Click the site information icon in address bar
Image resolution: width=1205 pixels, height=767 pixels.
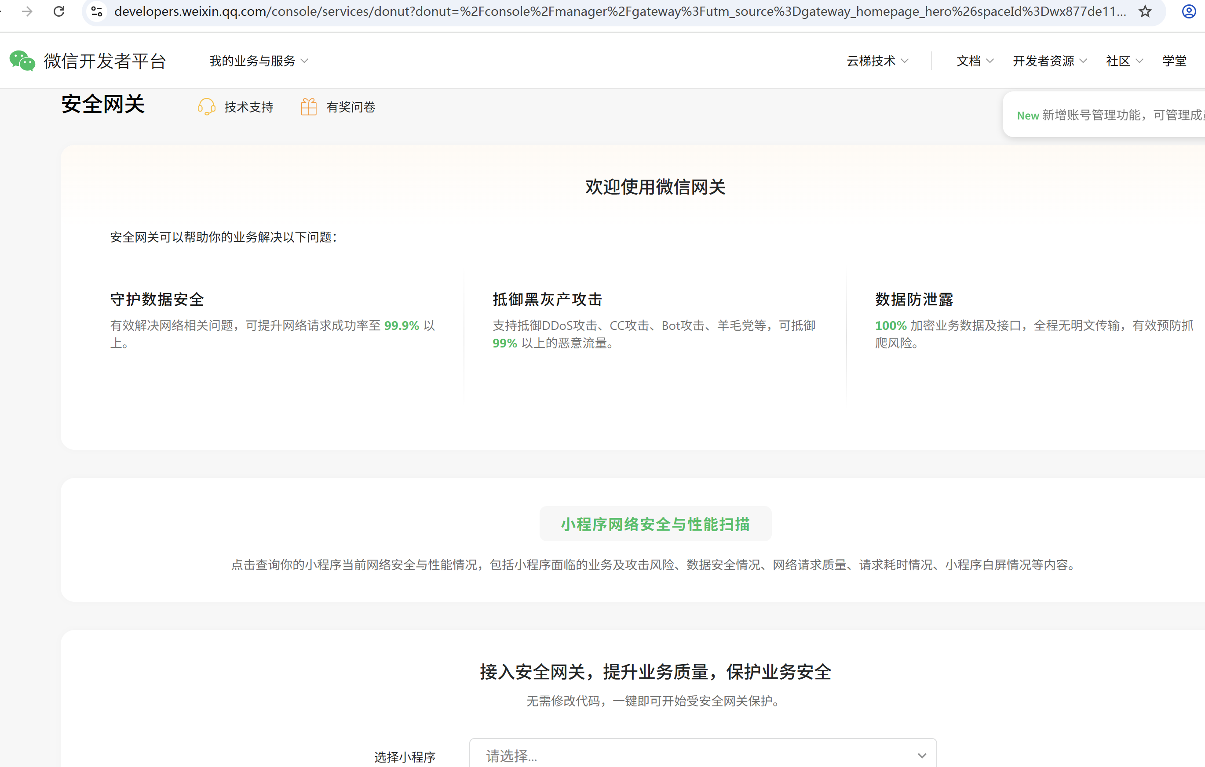click(97, 11)
